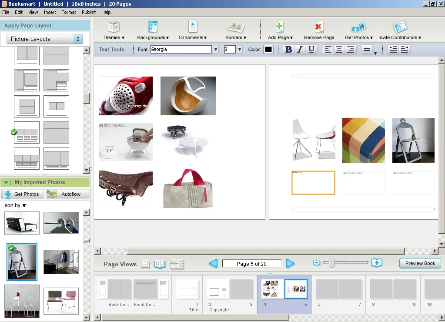Open the Ornaments menu icon

tap(193, 27)
